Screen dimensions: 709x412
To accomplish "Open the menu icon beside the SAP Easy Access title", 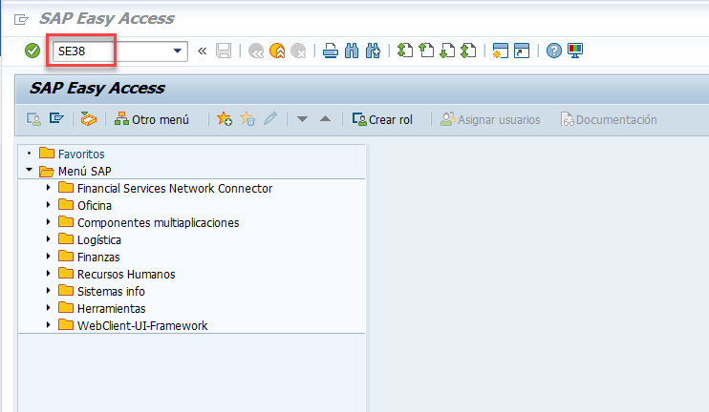I will [21, 19].
